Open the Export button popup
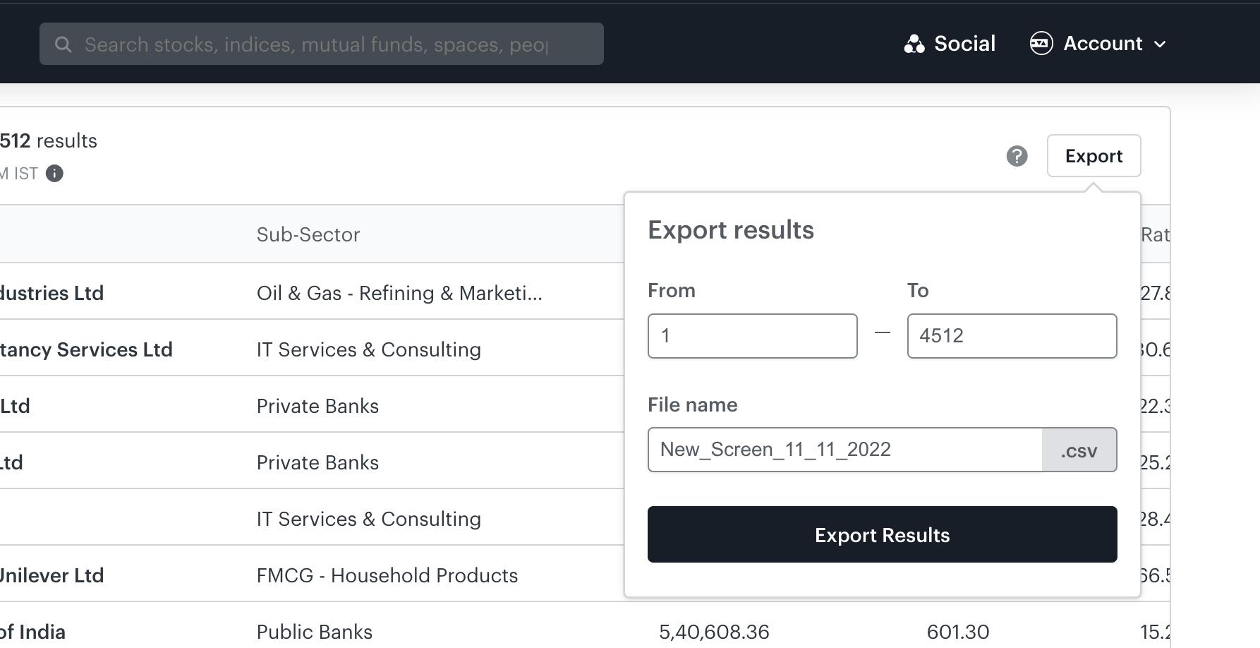This screenshot has width=1260, height=648. (x=1094, y=156)
